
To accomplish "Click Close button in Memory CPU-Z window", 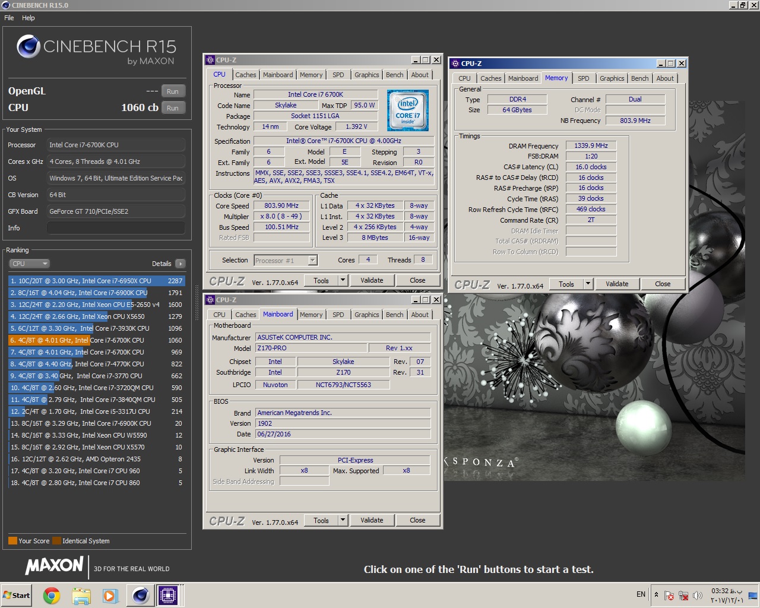I will pyautogui.click(x=663, y=284).
